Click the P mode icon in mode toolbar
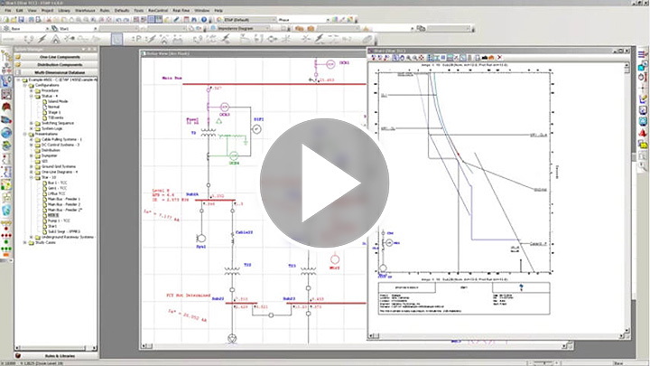The height and width of the screenshot is (366, 650). point(136,39)
